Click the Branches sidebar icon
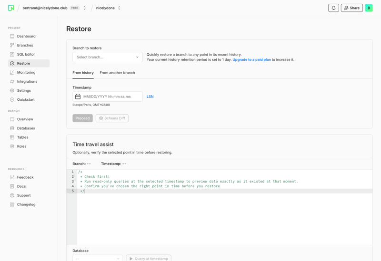381x261 pixels. 12,45
